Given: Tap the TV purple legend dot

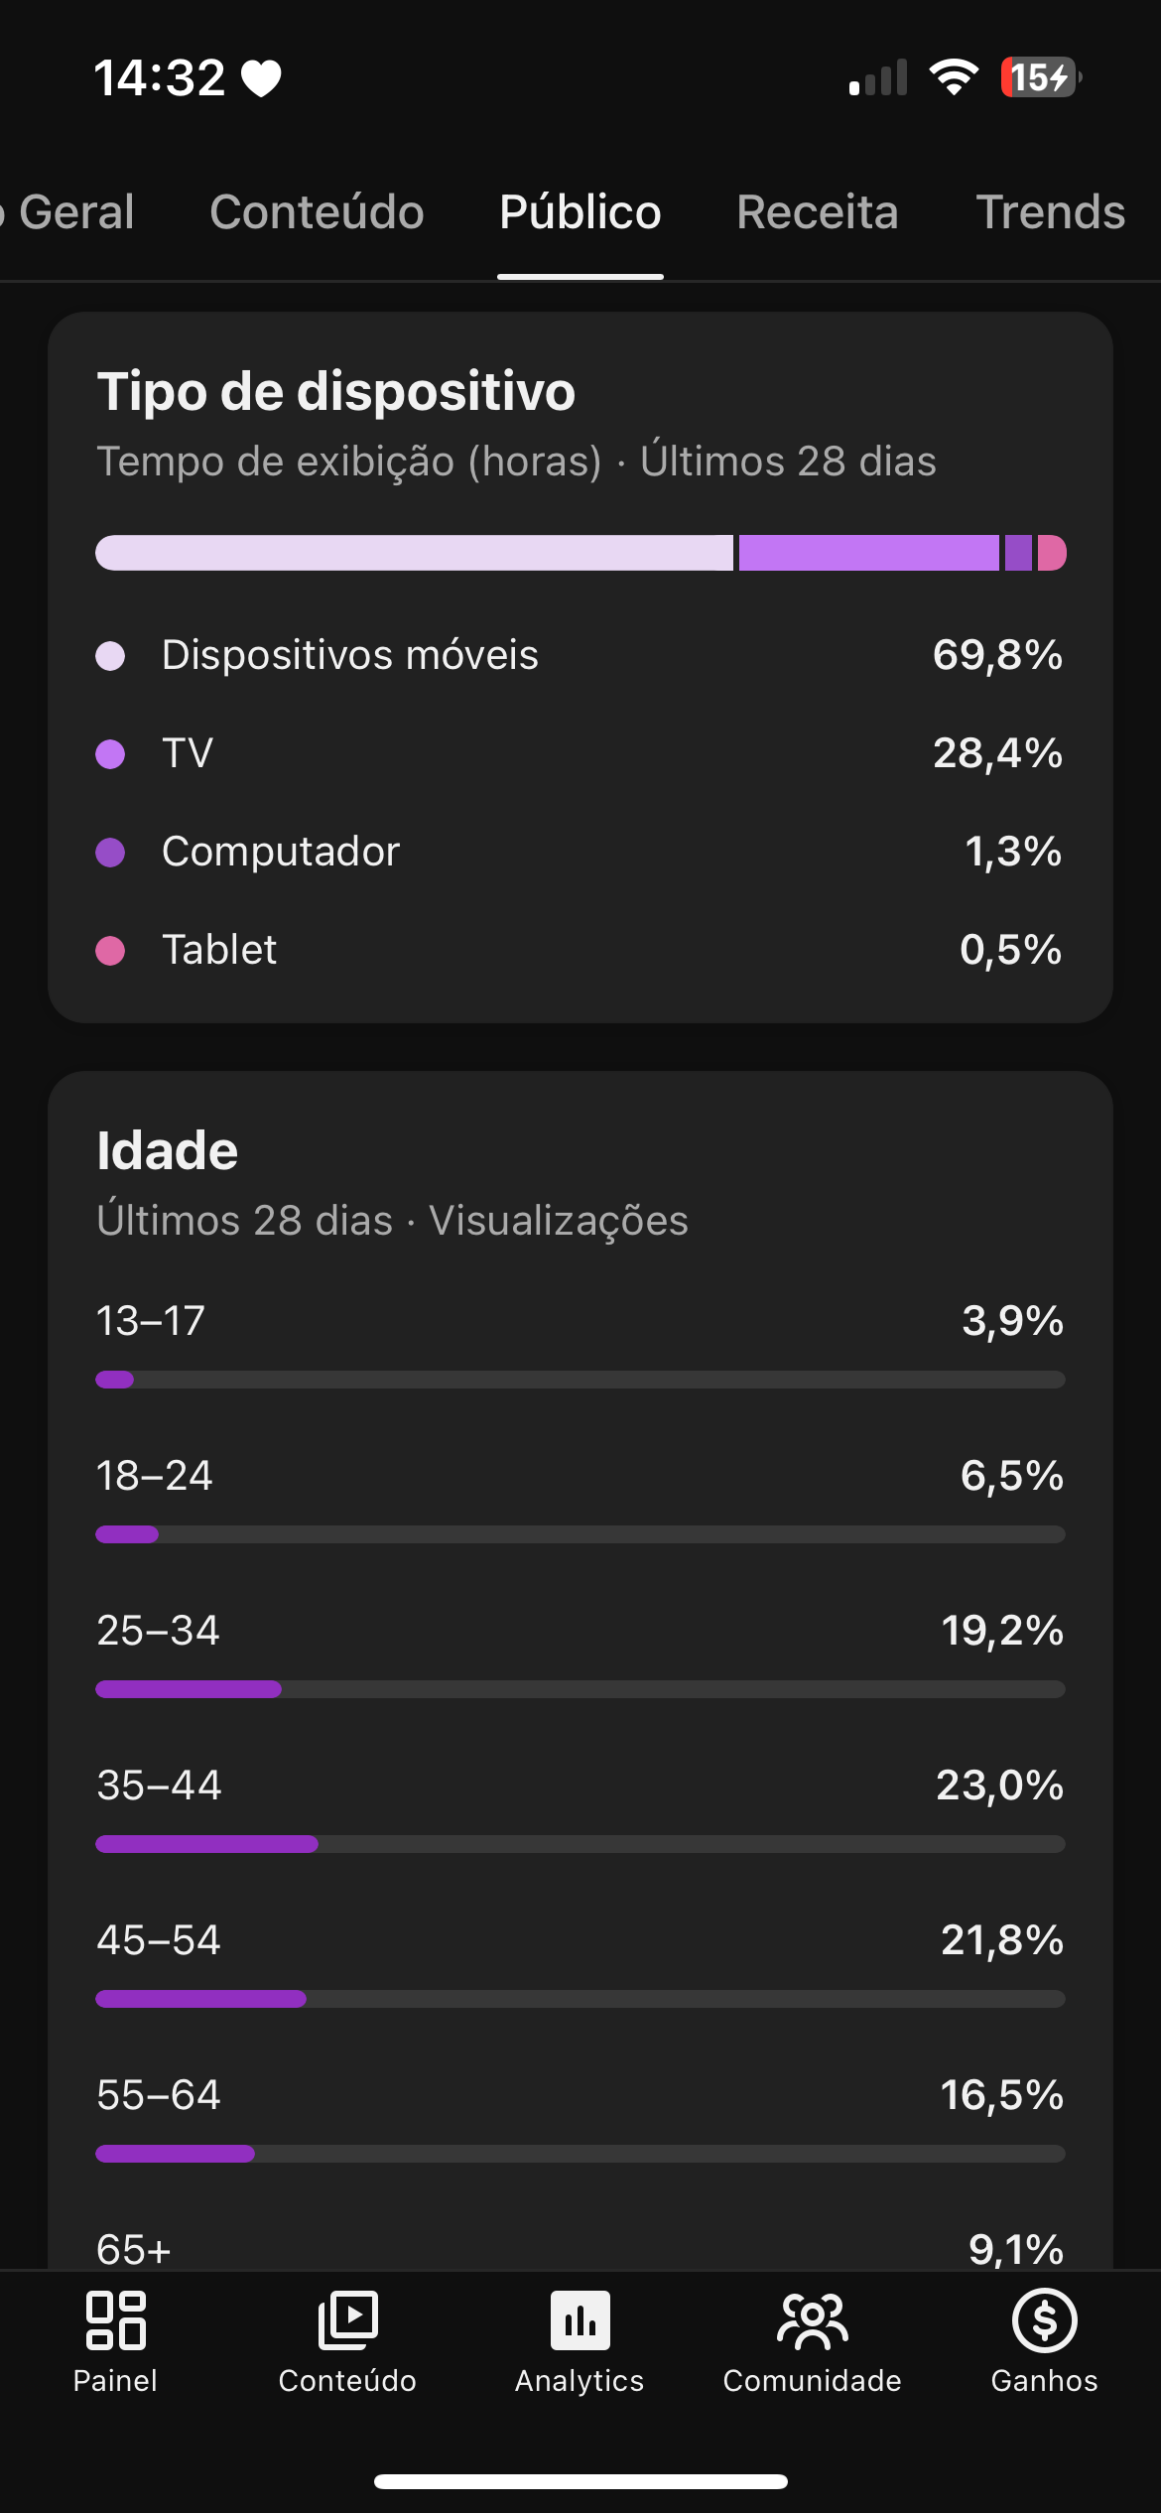Looking at the screenshot, I should click(110, 754).
